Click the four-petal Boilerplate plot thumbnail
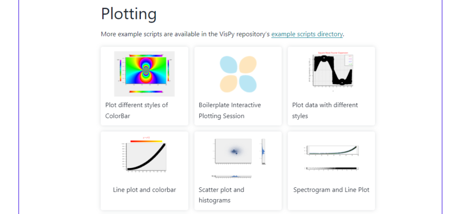This screenshot has height=214, width=466. [x=238, y=74]
